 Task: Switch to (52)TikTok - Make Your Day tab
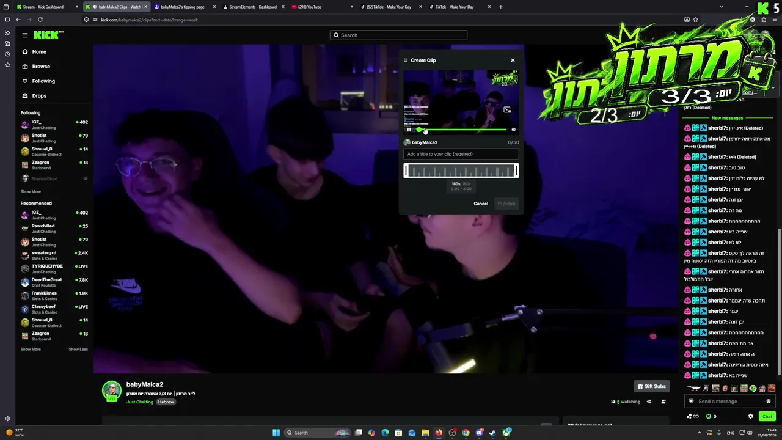[x=391, y=7]
